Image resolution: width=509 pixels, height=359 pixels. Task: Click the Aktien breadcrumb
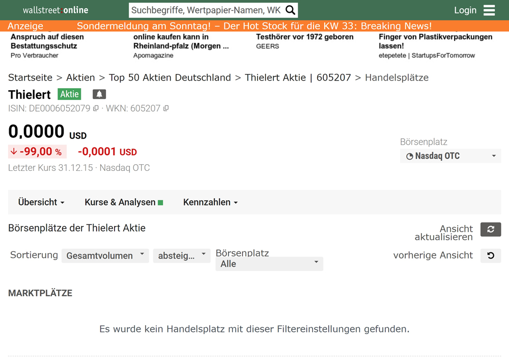[80, 78]
